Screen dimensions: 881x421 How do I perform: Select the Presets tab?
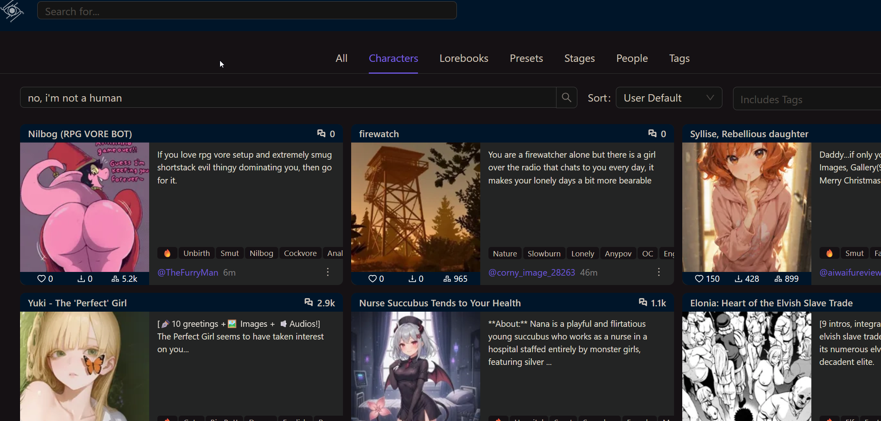(526, 58)
